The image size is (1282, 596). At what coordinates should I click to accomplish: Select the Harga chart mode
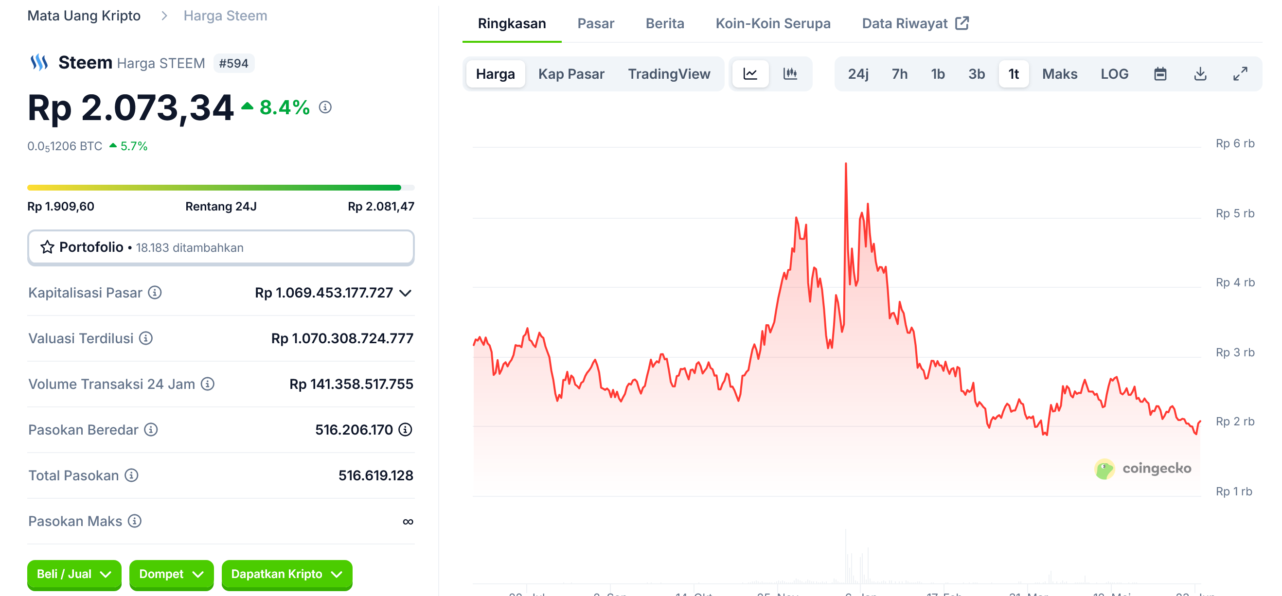tap(495, 74)
